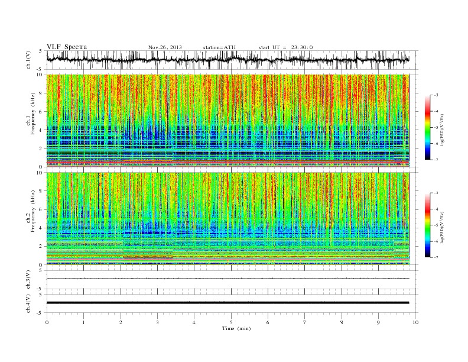Click the "7" tick on the Time axis
Screen dimensions: 468x362
tap(305, 322)
